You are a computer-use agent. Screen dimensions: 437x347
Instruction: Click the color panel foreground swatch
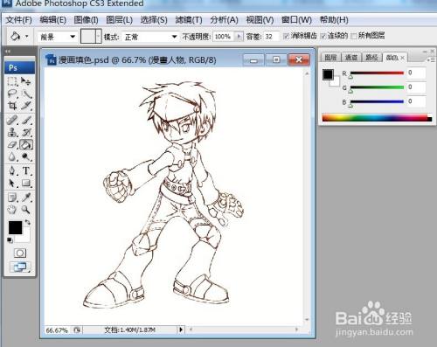[x=328, y=74]
